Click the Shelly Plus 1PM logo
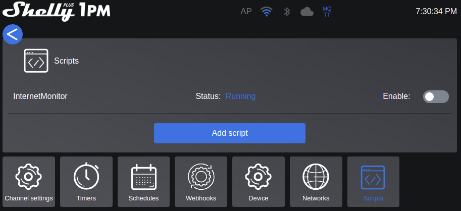 pos(57,12)
